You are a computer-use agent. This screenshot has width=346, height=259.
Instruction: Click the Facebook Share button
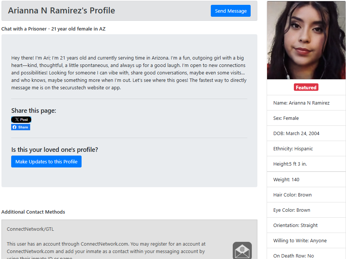point(21,127)
